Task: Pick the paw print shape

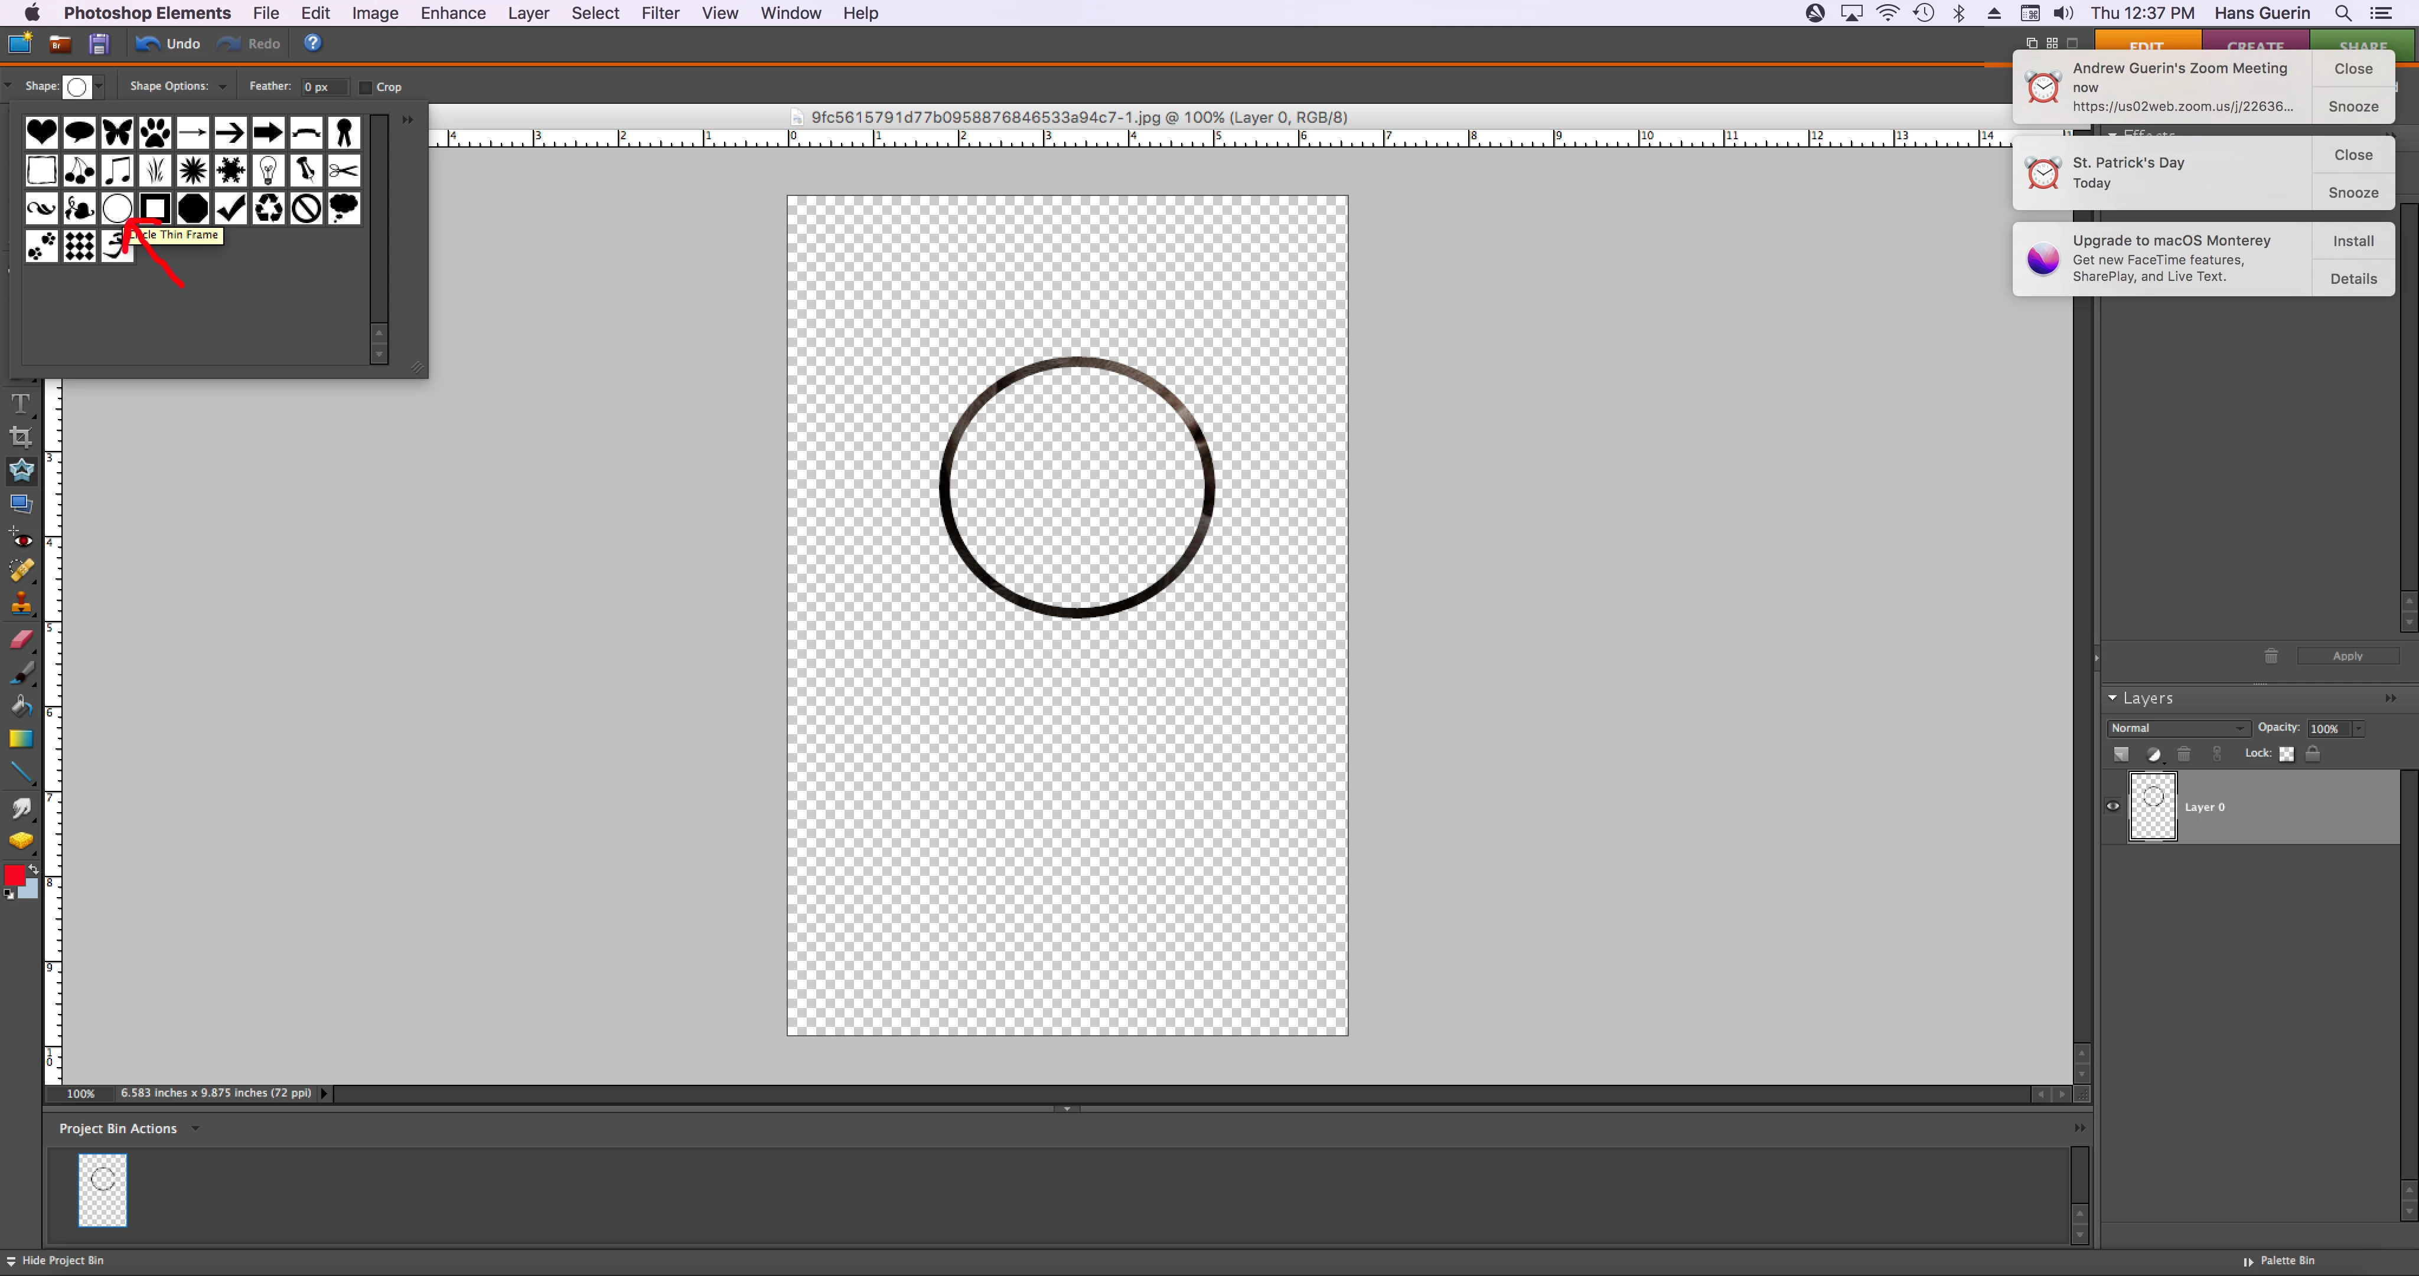Action: [x=155, y=132]
